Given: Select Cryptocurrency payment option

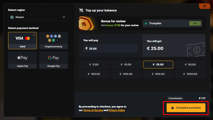Looking at the screenshot, I should [53, 41].
